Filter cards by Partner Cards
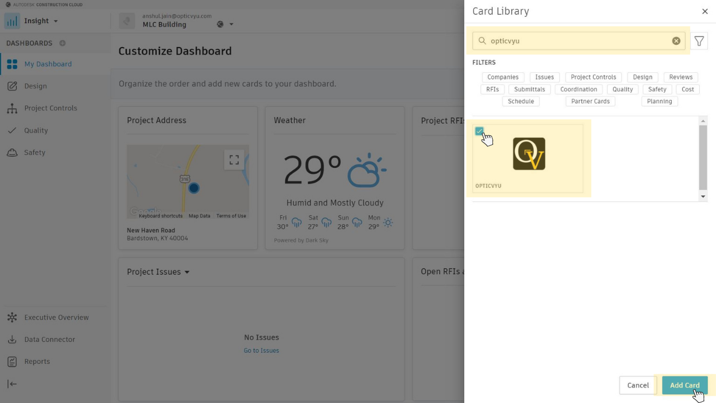The height and width of the screenshot is (403, 716). (x=590, y=101)
